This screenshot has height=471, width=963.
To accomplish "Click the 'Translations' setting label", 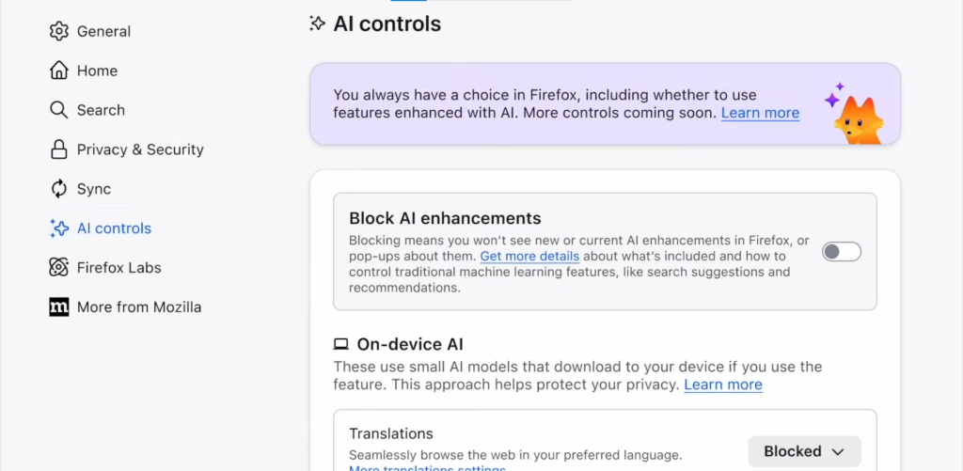I will 391,433.
